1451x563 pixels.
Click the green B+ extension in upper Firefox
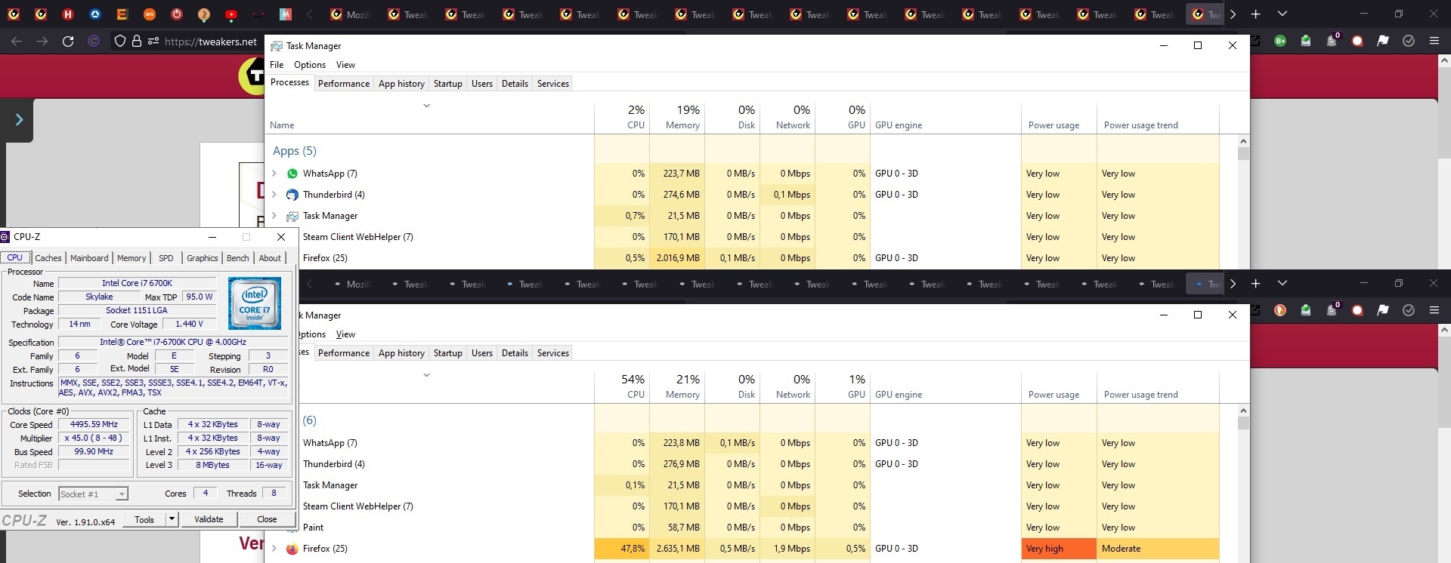pyautogui.click(x=1280, y=42)
